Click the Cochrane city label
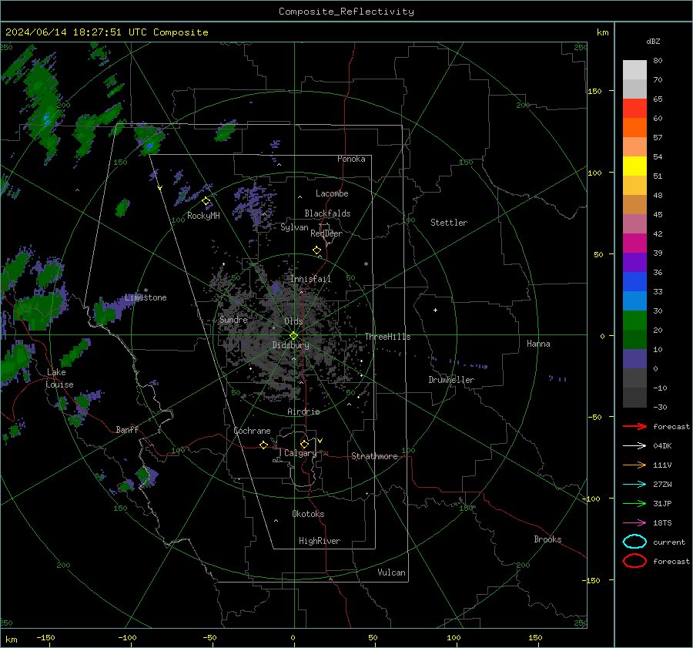Screen dimensions: 693x648 tap(252, 431)
